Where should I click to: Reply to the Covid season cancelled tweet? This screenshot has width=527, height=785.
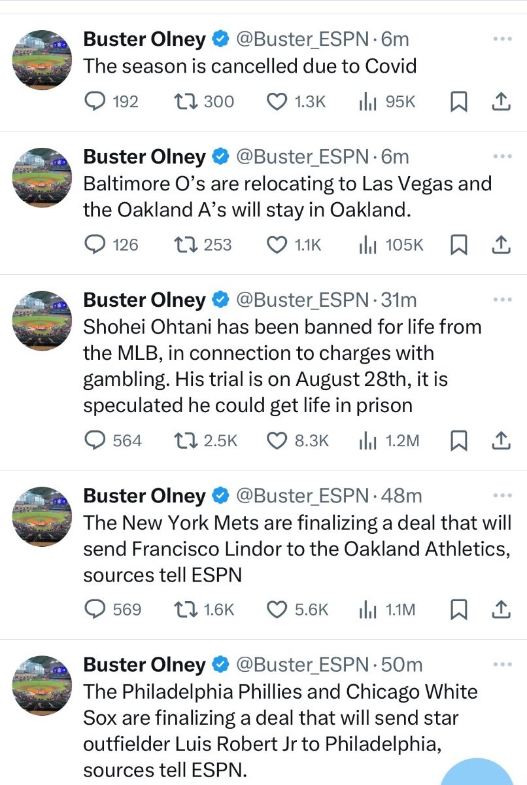tap(96, 101)
